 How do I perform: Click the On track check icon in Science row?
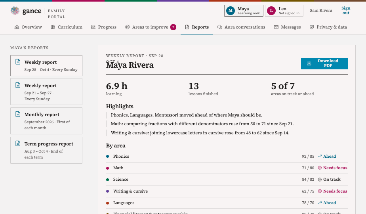(x=320, y=180)
